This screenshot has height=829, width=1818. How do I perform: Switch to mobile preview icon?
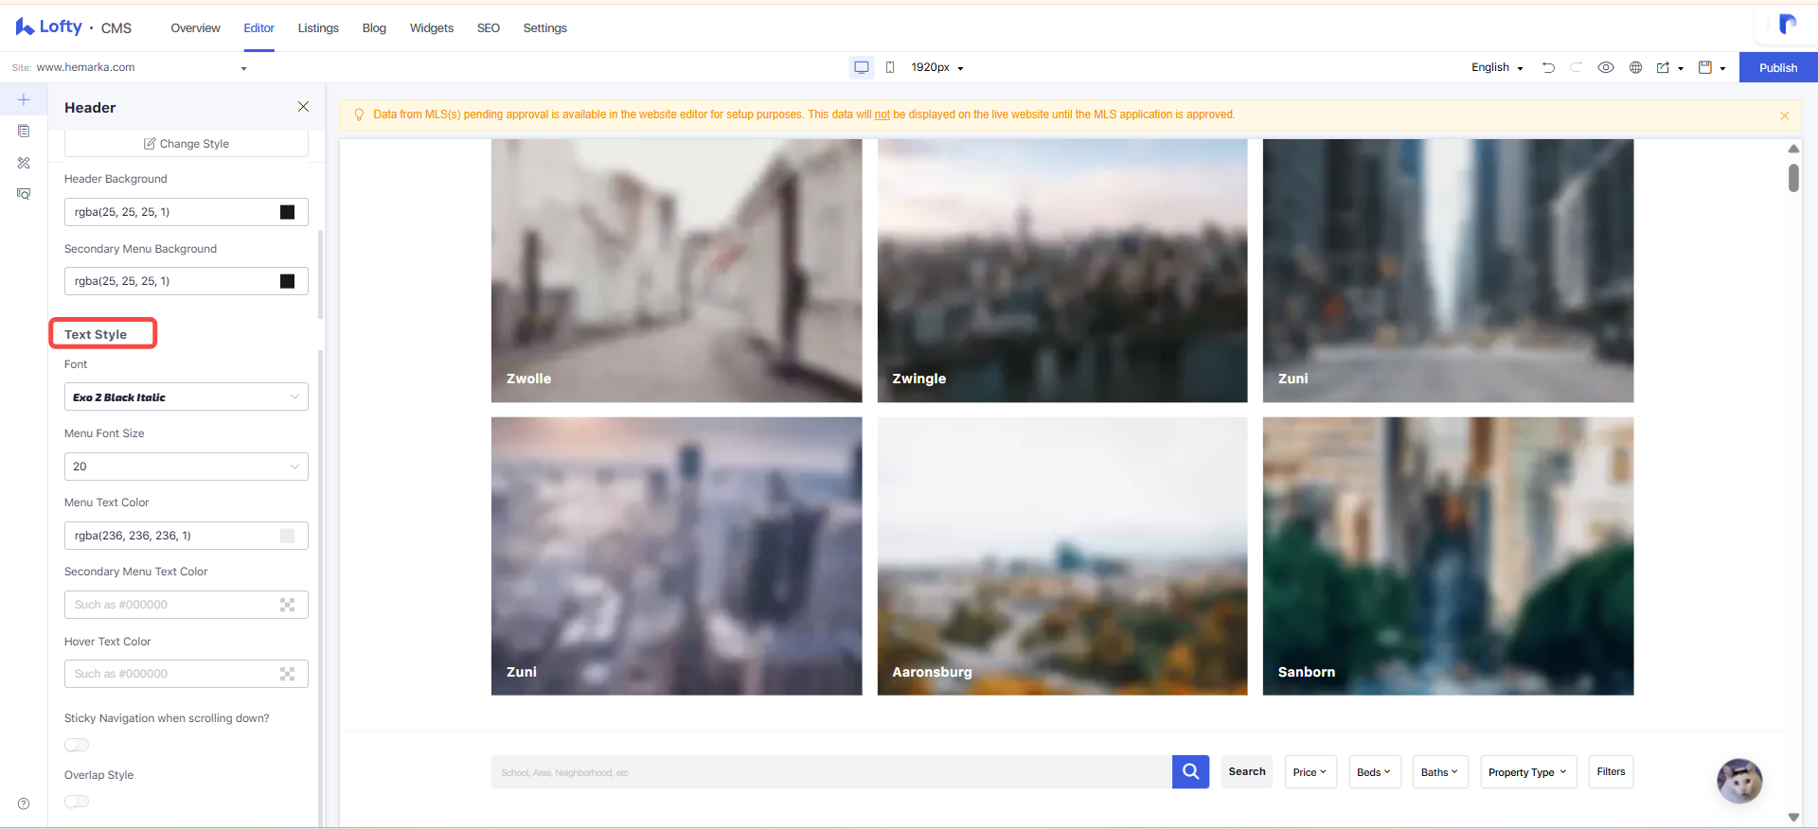890,67
